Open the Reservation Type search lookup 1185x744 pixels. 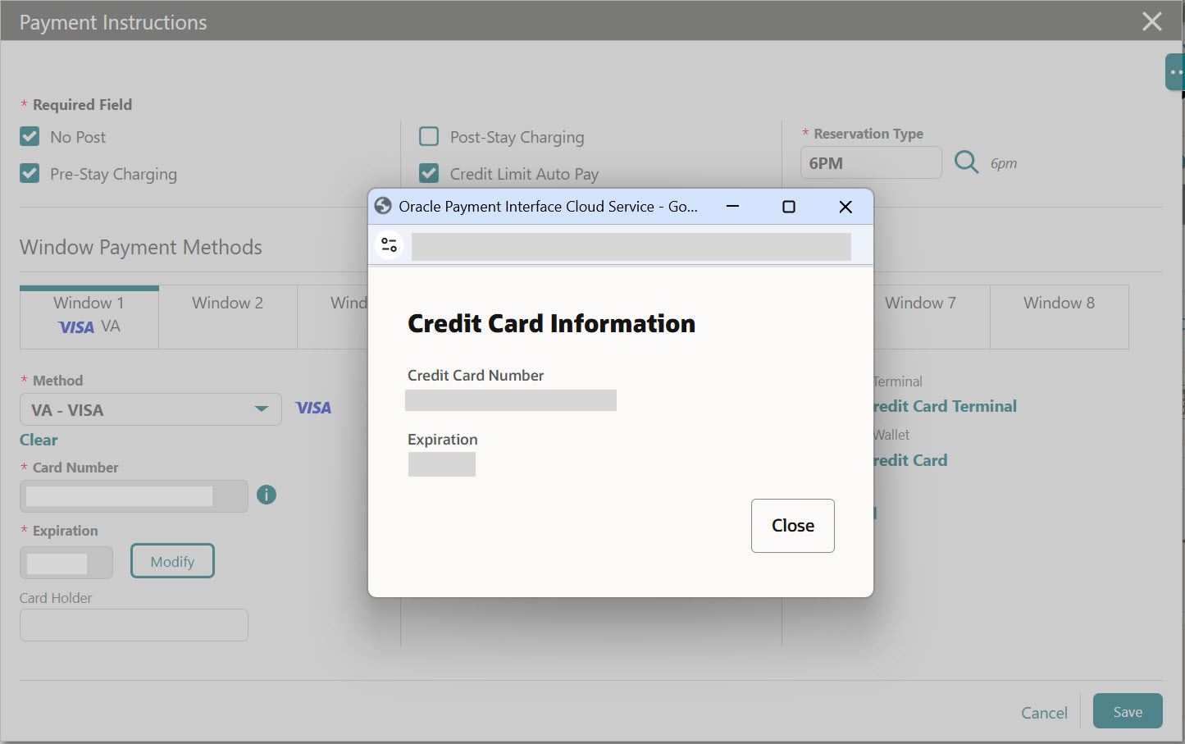966,162
